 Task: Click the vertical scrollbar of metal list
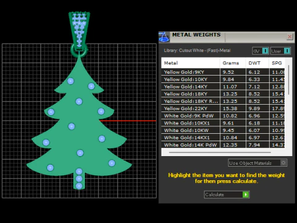click(288, 80)
